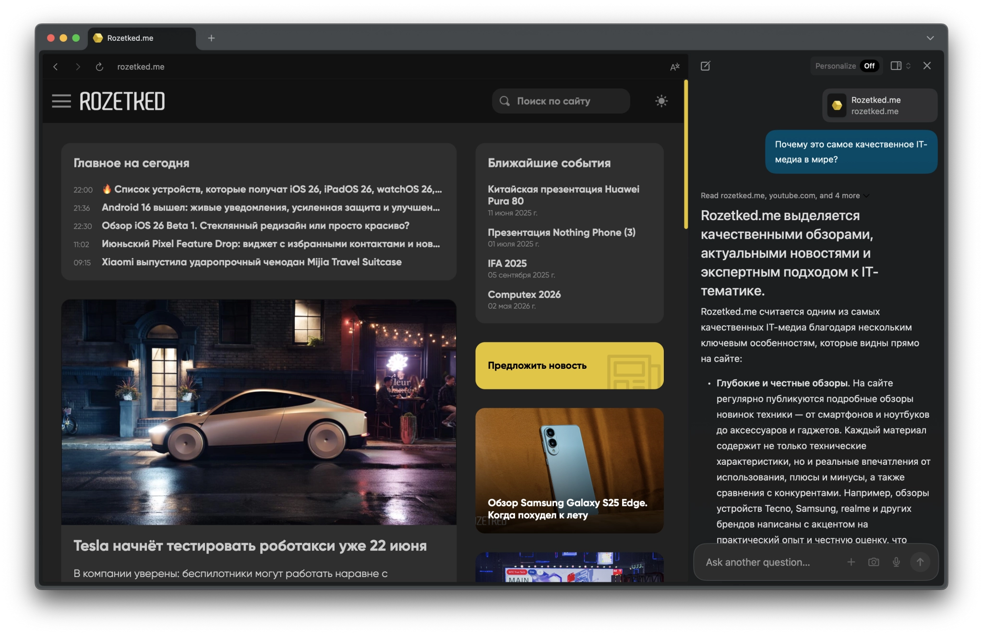Viewport: 983px width, 636px height.
Task: Click the plus attach icon in chat input
Action: [x=851, y=562]
